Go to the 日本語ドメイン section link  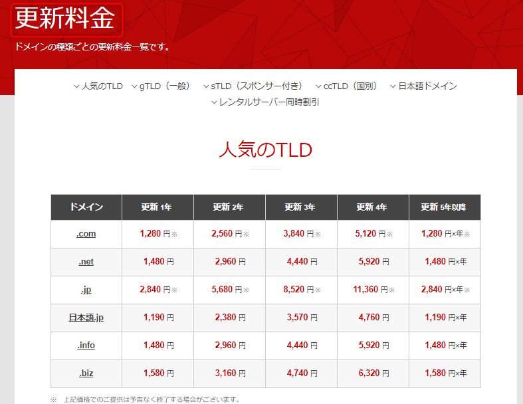click(427, 86)
